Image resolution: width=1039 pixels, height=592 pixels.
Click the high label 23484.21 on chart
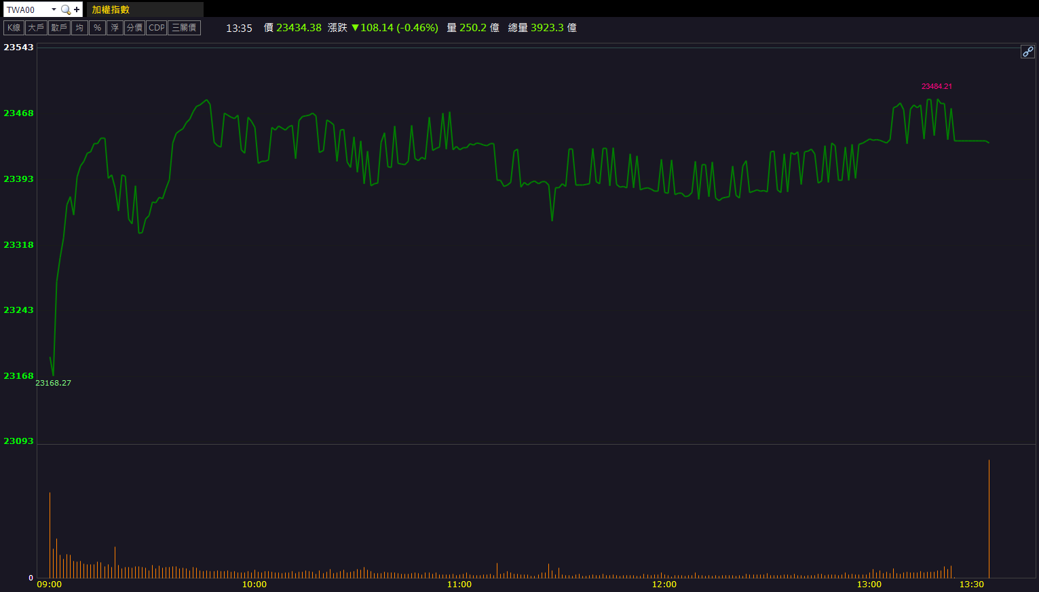tap(937, 86)
